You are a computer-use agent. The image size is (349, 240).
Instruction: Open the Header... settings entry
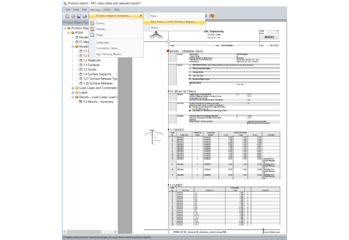[116, 29]
